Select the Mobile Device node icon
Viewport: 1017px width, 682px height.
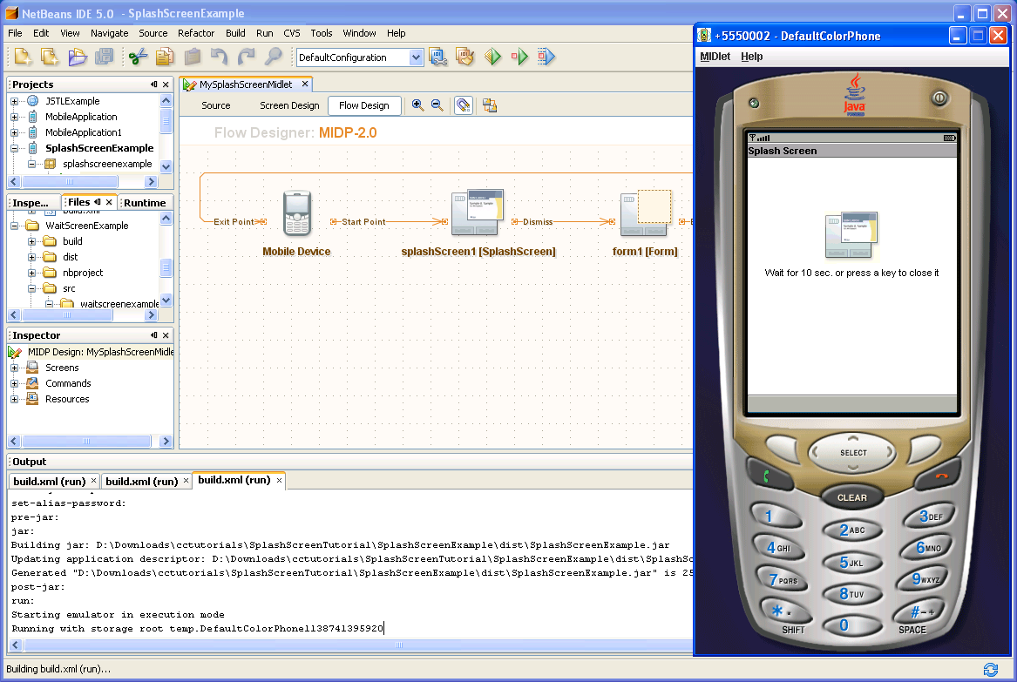[x=297, y=213]
